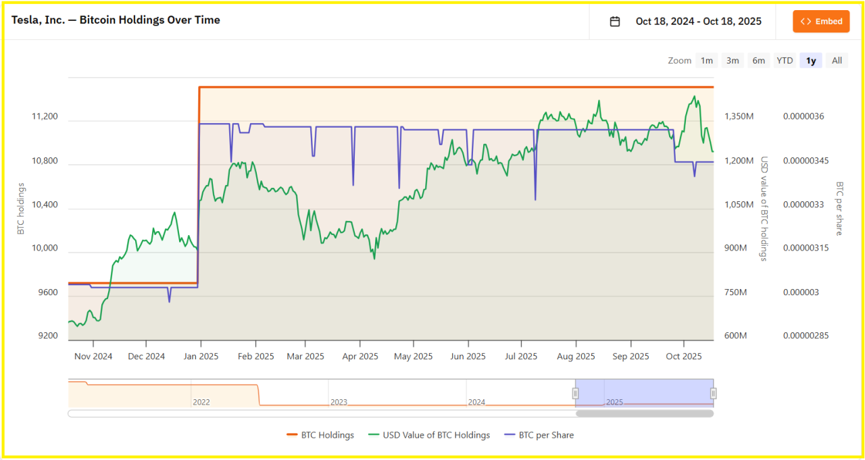The image size is (865, 460).
Task: Click the left navigator range handle
Action: click(x=576, y=393)
